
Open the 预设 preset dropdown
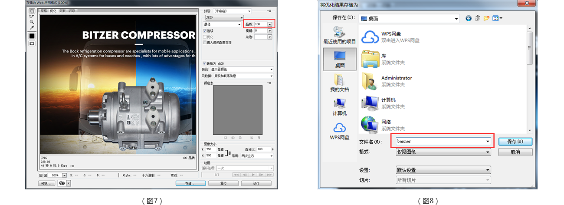coord(232,11)
